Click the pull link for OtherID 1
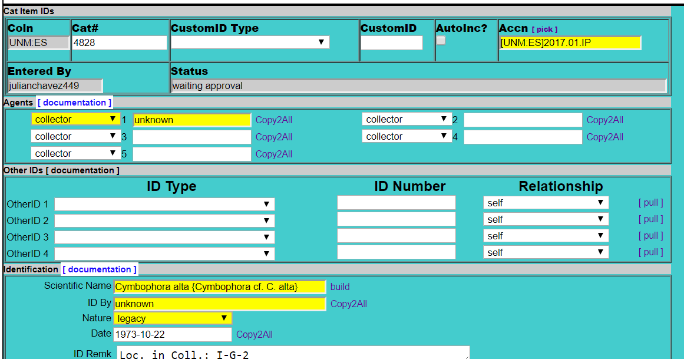This screenshot has width=684, height=359. point(651,203)
